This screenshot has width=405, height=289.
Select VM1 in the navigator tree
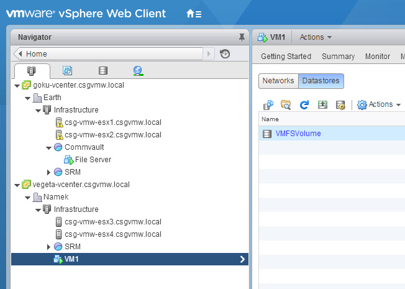click(130, 259)
